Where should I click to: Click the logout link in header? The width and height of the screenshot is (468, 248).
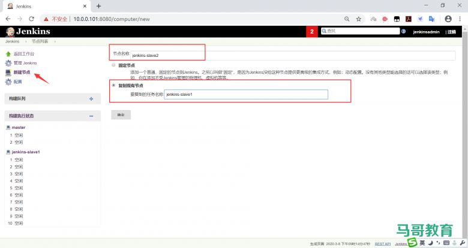click(x=452, y=32)
